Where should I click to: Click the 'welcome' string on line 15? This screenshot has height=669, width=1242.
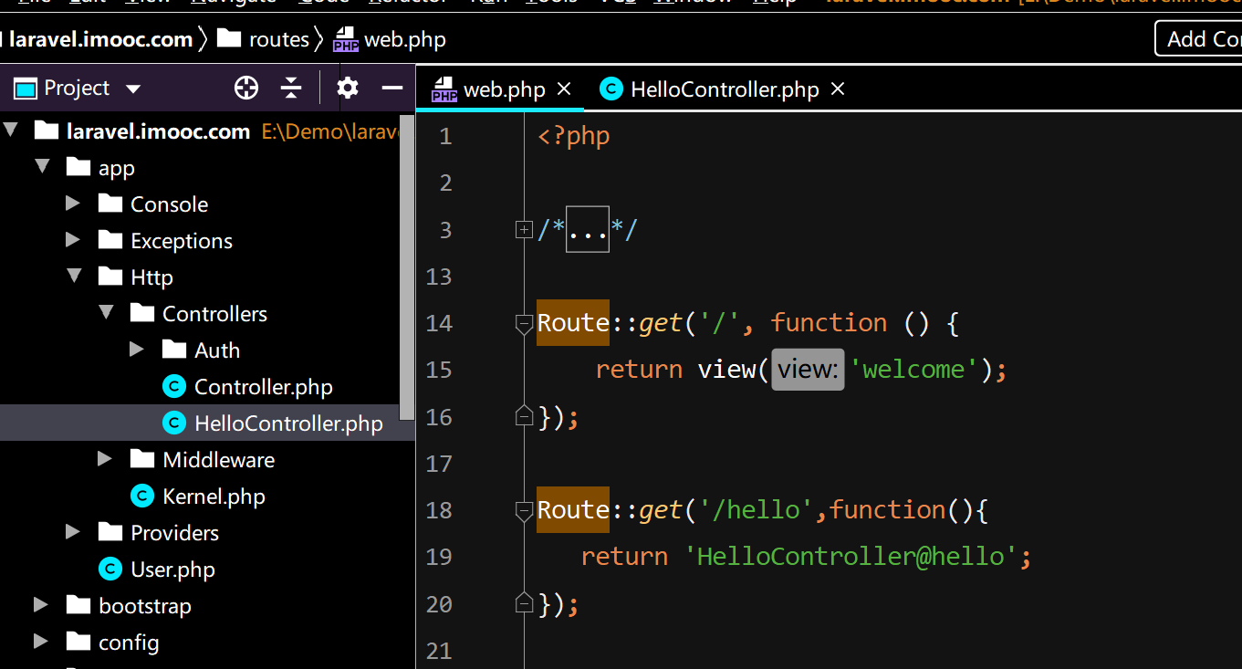pyautogui.click(x=913, y=370)
